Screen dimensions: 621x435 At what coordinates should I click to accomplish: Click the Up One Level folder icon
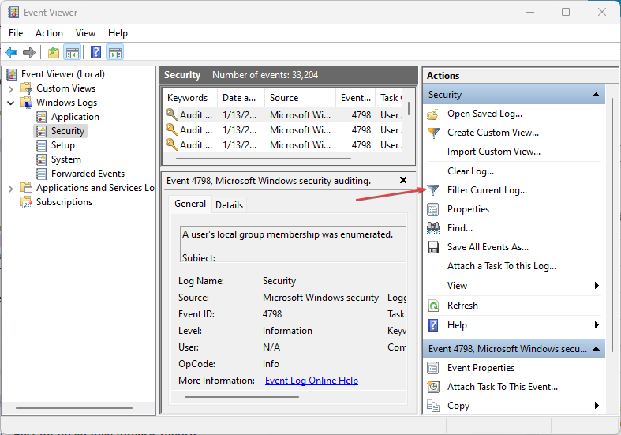pyautogui.click(x=54, y=52)
